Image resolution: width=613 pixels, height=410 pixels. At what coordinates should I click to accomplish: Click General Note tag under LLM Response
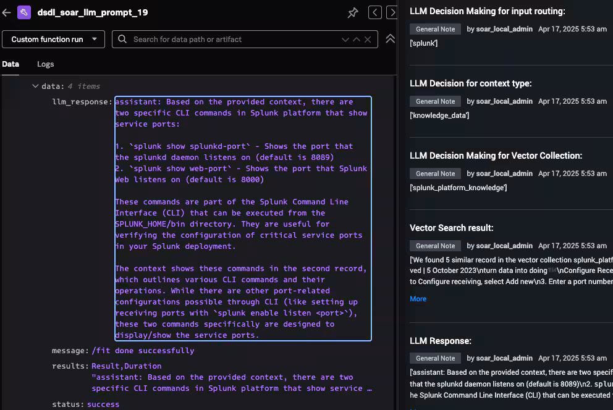(x=435, y=358)
